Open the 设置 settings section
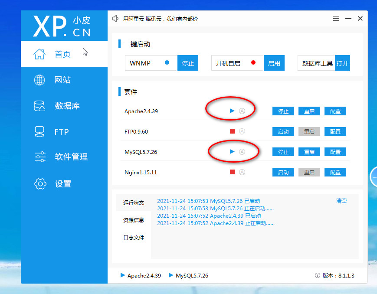This screenshot has height=294, width=377. [64, 184]
